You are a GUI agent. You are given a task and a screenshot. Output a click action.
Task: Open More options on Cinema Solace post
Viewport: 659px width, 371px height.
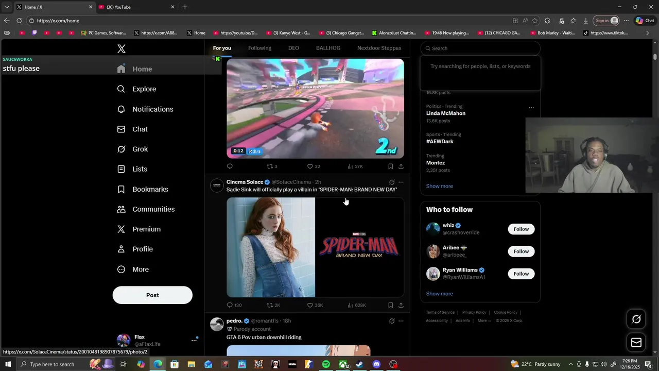coord(401,182)
